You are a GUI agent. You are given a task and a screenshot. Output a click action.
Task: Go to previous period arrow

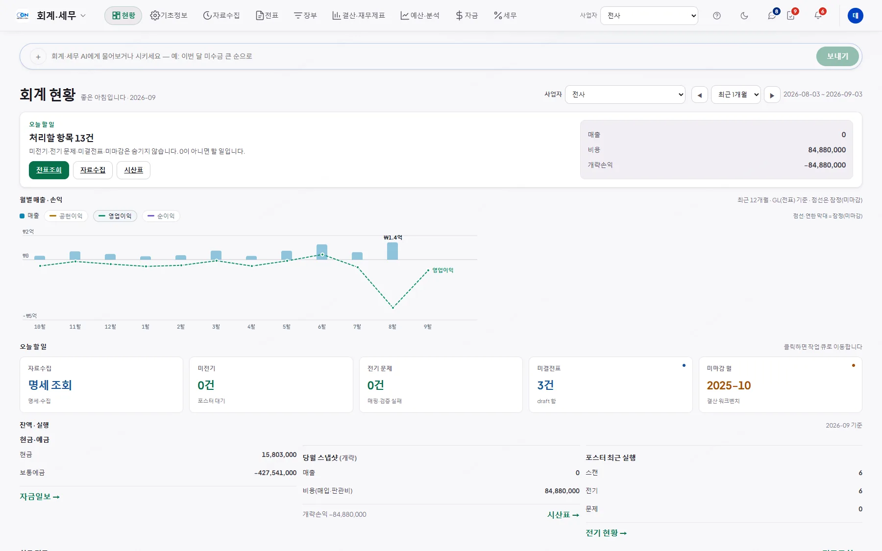700,95
